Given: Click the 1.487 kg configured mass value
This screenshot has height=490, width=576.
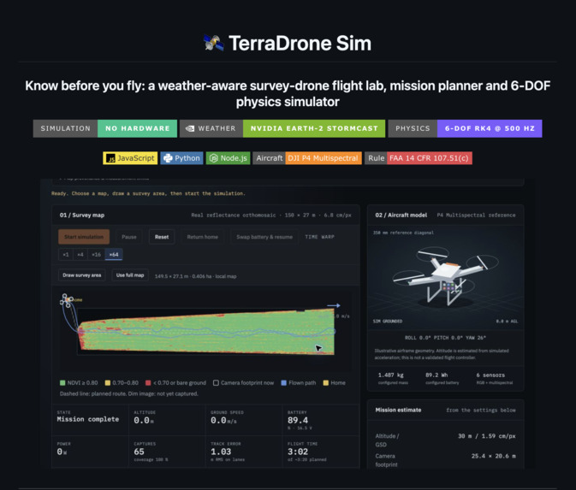Looking at the screenshot, I should pos(391,375).
